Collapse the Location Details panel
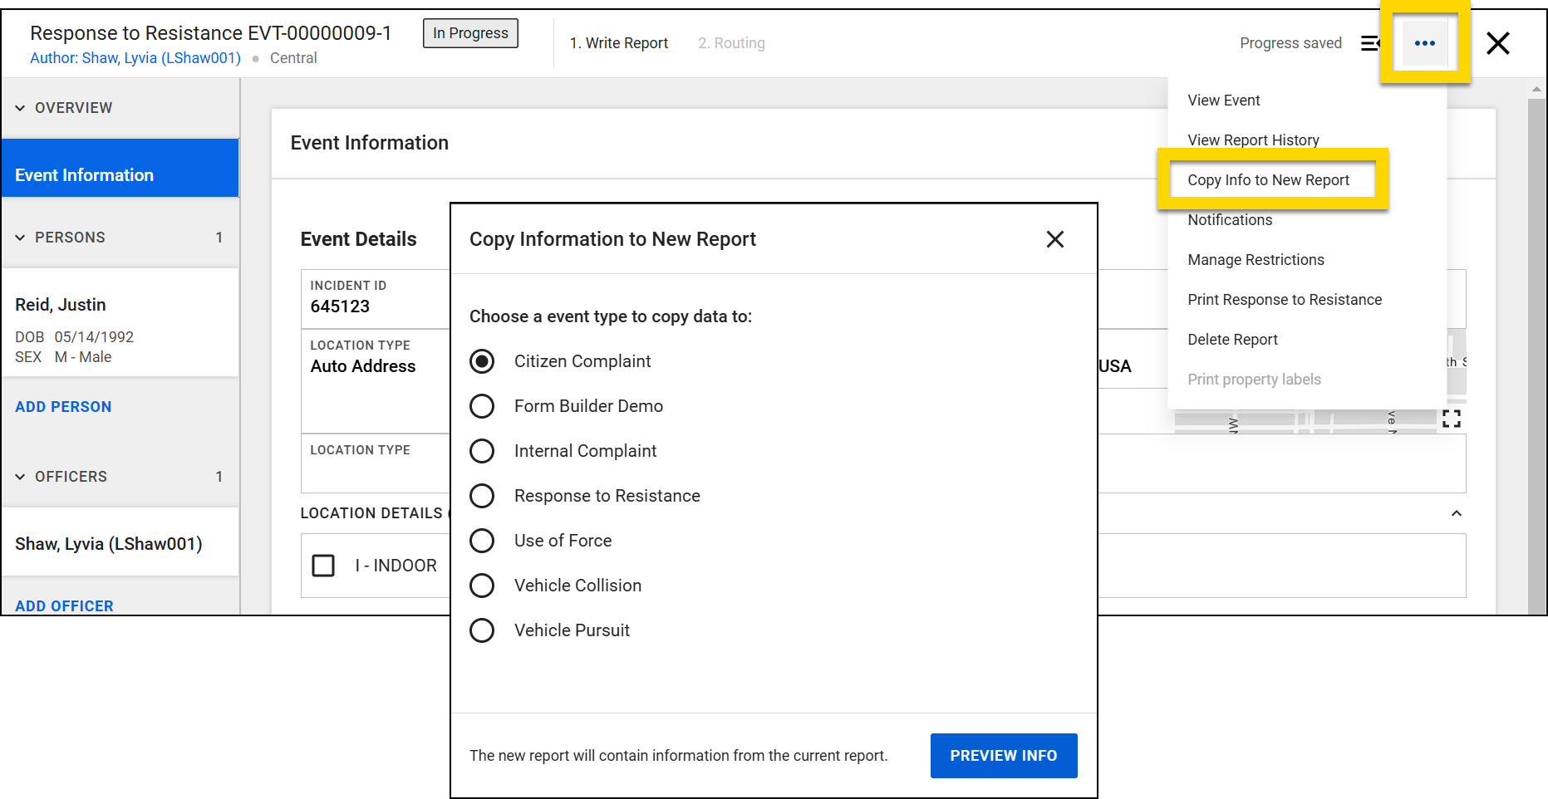Viewport: 1548px width, 799px height. [x=1457, y=513]
